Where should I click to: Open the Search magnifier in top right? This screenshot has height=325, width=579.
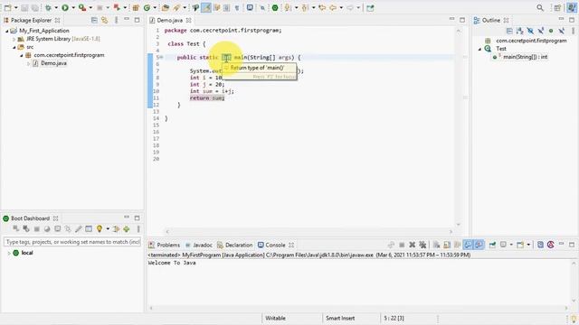click(x=540, y=7)
